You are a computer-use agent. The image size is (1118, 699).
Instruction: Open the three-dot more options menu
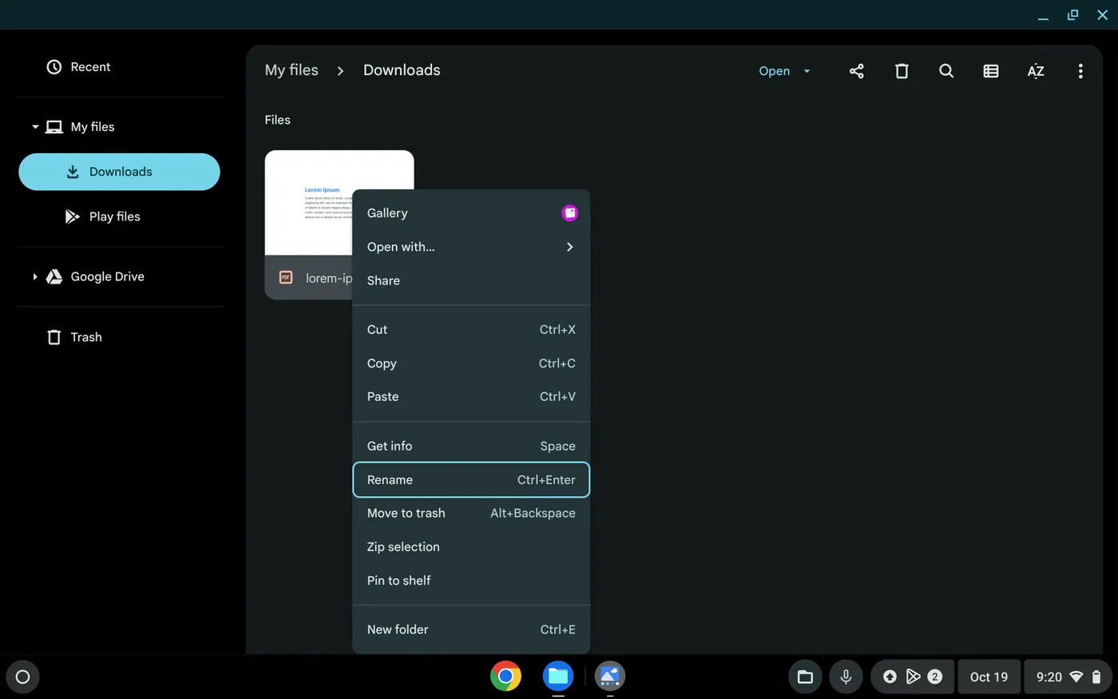click(1080, 71)
